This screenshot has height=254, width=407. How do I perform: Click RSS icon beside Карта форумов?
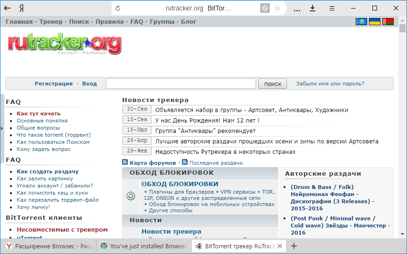tap(125, 162)
